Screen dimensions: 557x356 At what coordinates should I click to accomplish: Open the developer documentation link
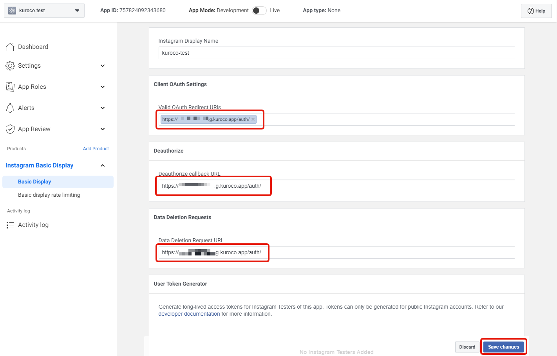[x=189, y=314]
